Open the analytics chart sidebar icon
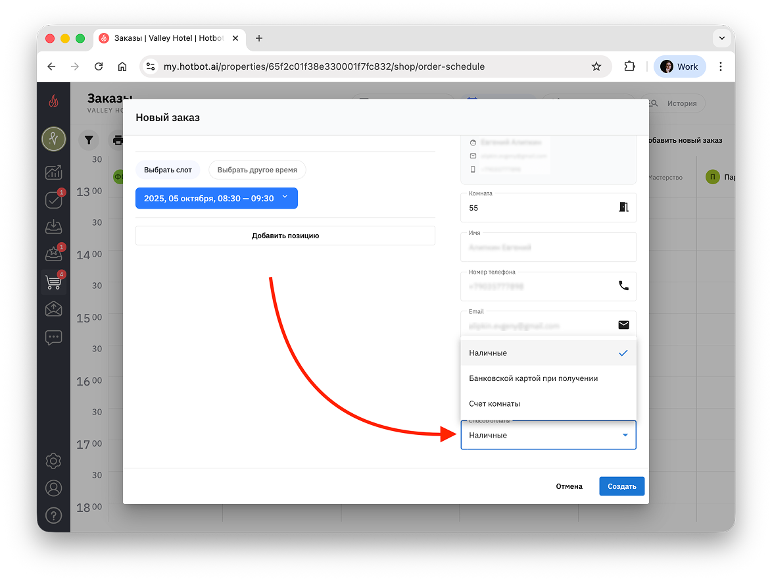The height and width of the screenshot is (581, 772). coord(54,172)
